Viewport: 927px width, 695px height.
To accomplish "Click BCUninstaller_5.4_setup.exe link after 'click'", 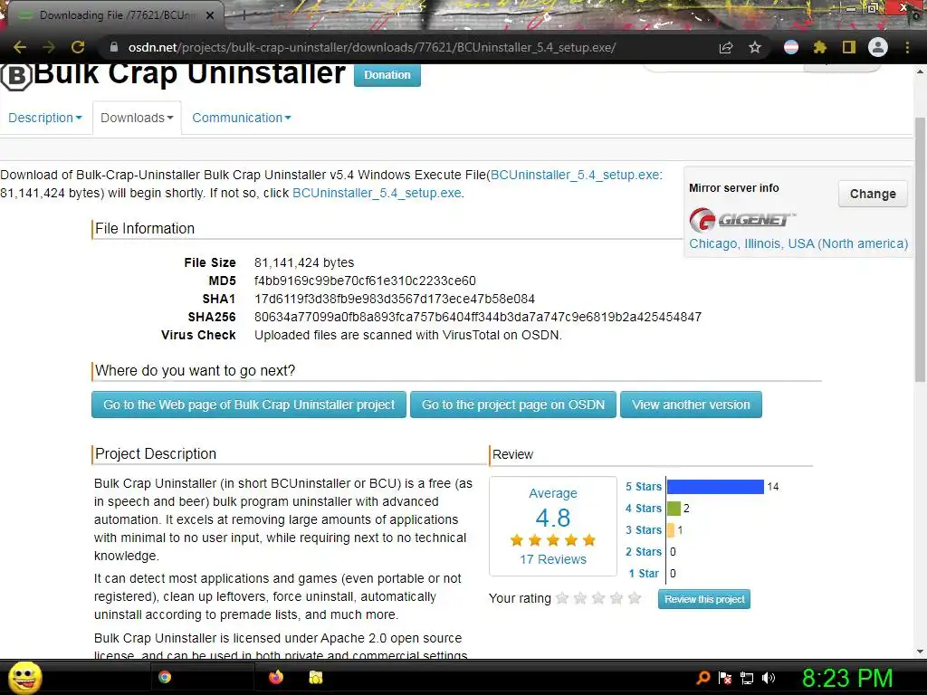I will (x=377, y=193).
